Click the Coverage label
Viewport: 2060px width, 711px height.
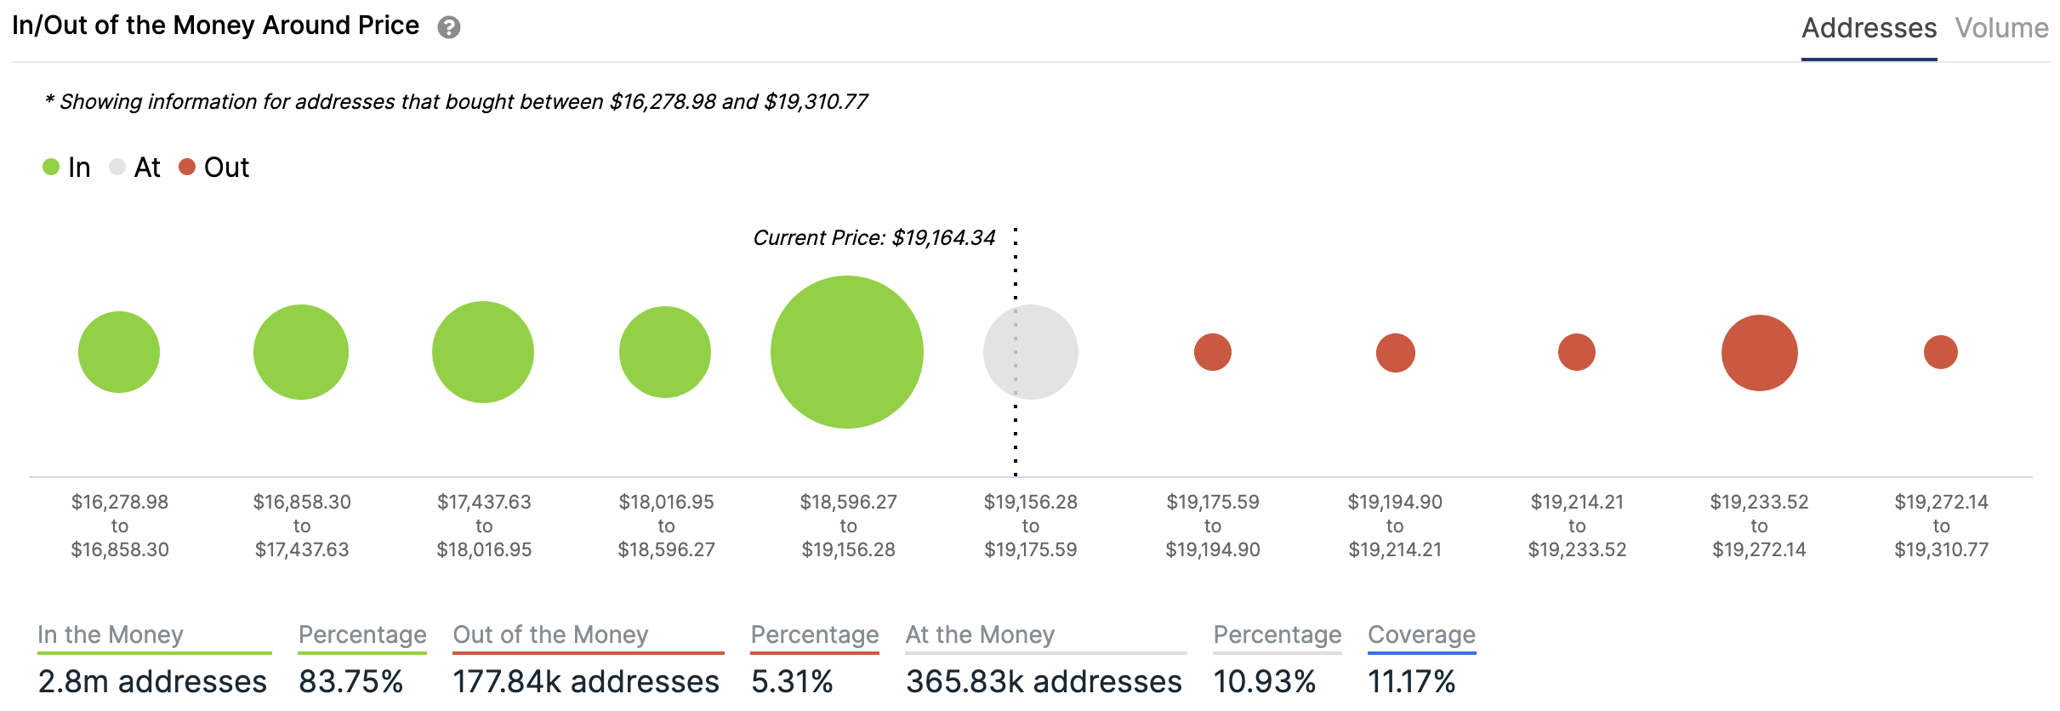click(x=1421, y=634)
